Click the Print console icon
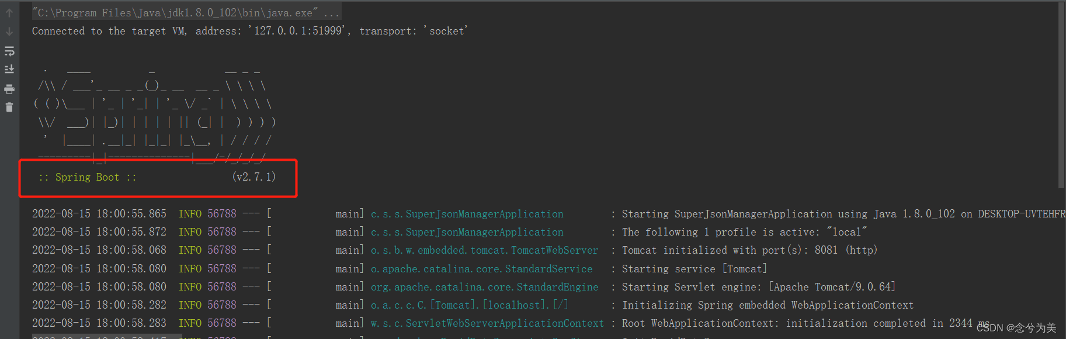Screen dimensions: 1066x339 [9, 89]
